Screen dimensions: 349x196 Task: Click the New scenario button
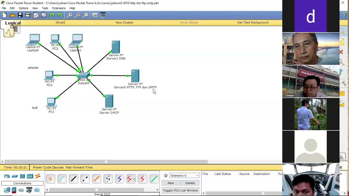[171, 183]
